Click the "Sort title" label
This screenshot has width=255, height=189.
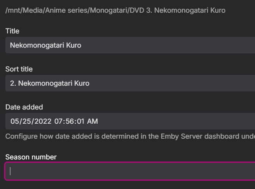point(19,69)
